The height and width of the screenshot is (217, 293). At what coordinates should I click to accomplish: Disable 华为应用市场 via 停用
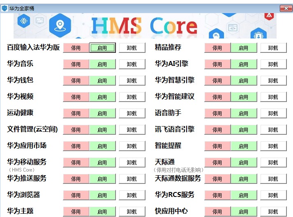(76, 146)
